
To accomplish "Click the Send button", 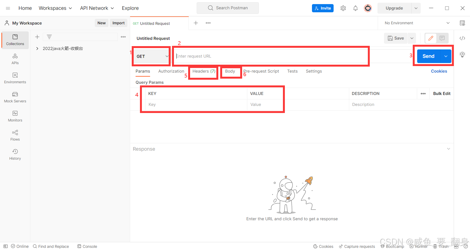I will click(x=428, y=56).
